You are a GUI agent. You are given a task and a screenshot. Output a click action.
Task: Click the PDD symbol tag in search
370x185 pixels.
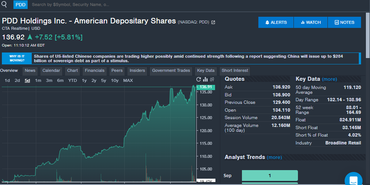pos(21,5)
